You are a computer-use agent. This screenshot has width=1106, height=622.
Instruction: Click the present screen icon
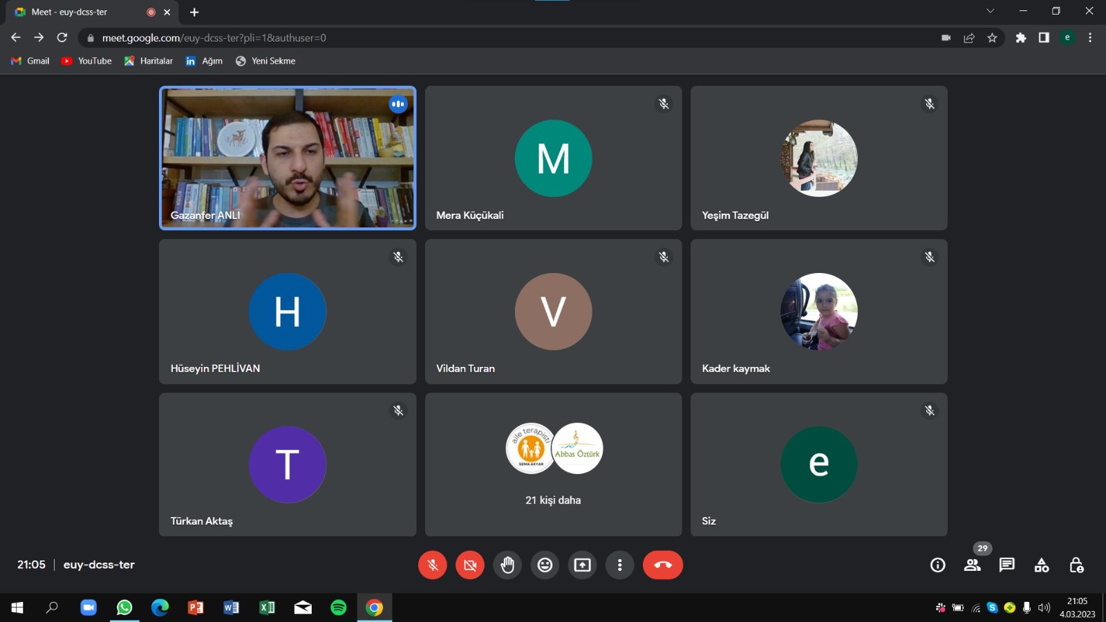tap(582, 565)
